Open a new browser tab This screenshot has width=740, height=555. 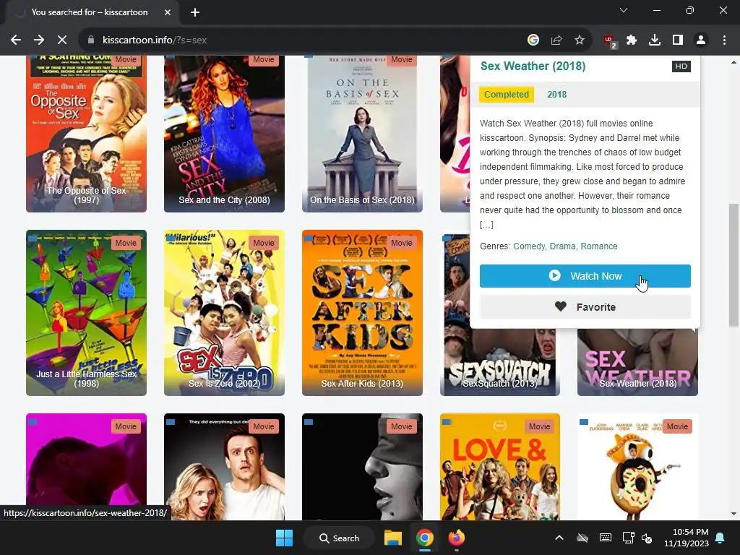point(195,12)
